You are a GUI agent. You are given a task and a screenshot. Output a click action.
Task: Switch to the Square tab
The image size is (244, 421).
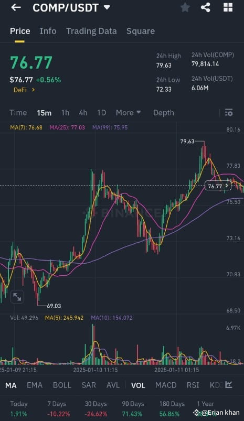(141, 31)
